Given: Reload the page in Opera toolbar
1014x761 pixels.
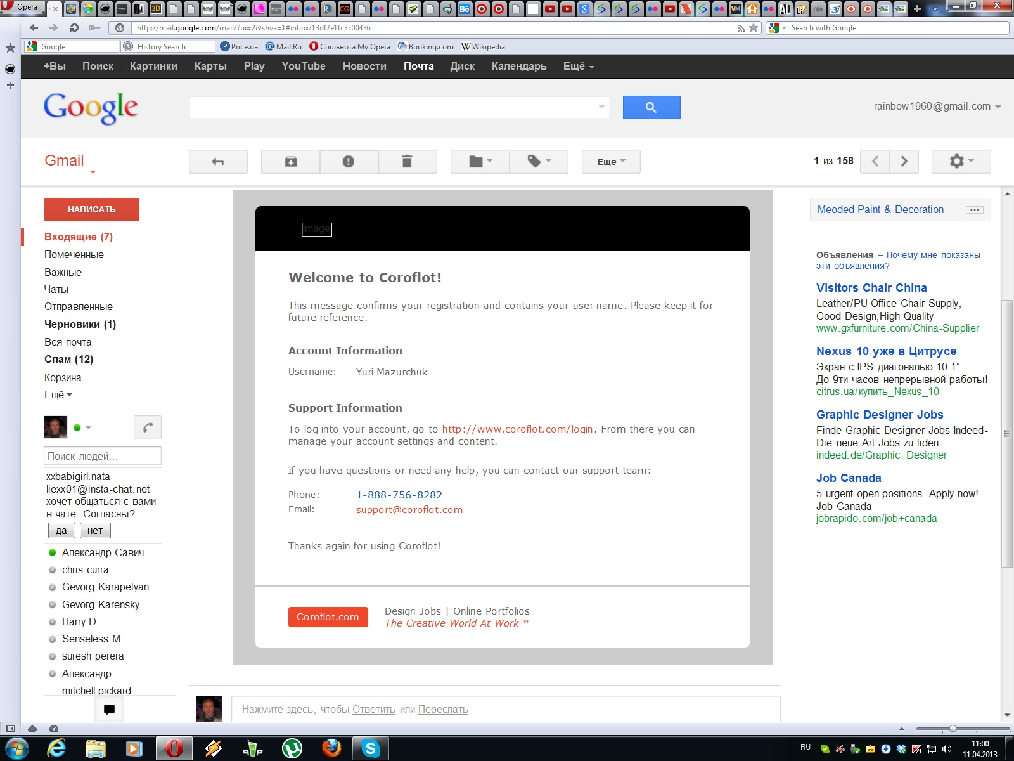Looking at the screenshot, I should pyautogui.click(x=74, y=28).
